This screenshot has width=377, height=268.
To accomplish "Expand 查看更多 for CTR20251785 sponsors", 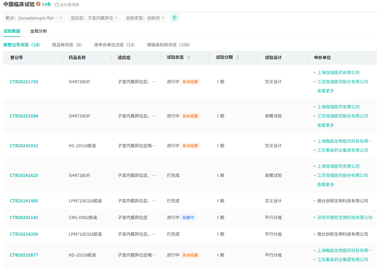I will pyautogui.click(x=326, y=91).
